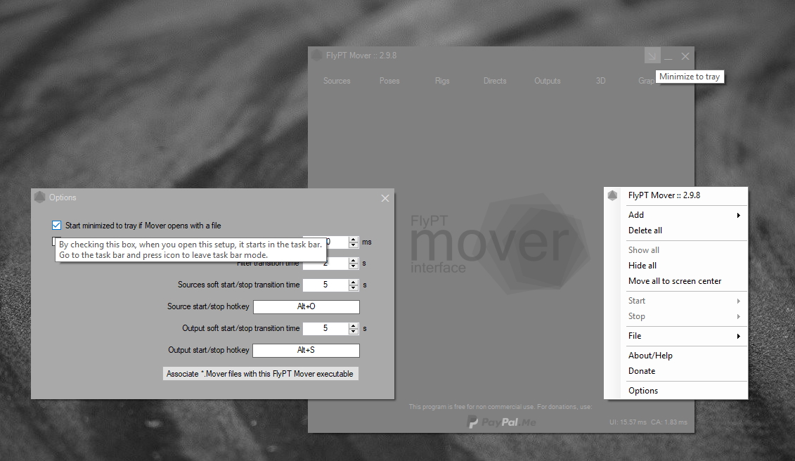Close the Options window
Image resolution: width=795 pixels, height=461 pixels.
coord(385,198)
